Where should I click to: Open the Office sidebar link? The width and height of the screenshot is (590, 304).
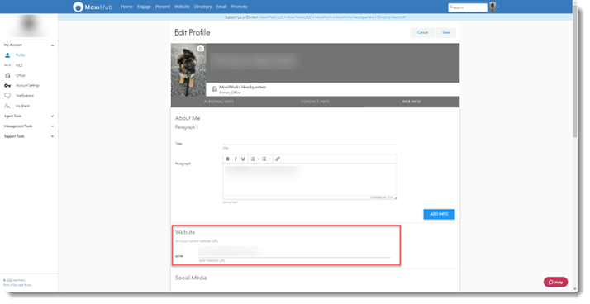(x=21, y=75)
